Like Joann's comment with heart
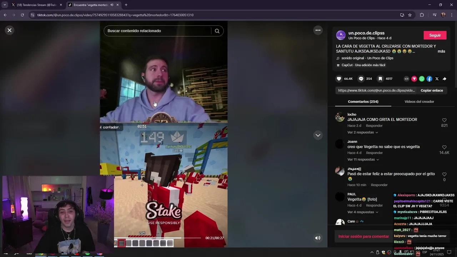The width and height of the screenshot is (457, 257). click(444, 147)
